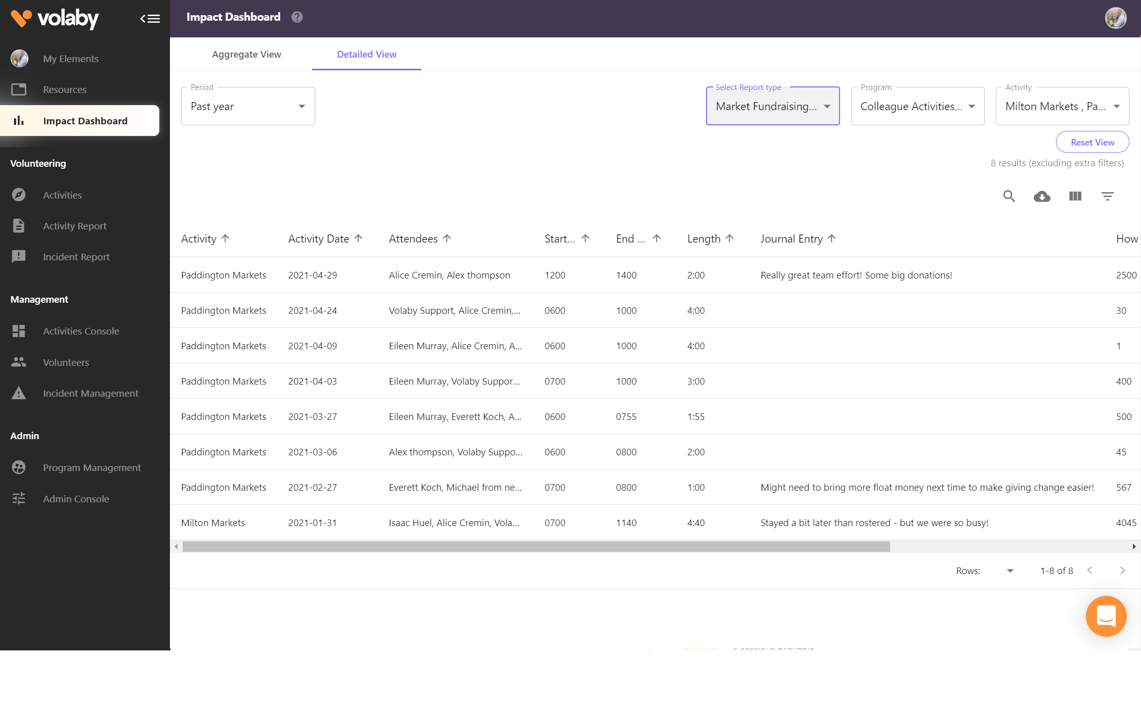Image resolution: width=1141 pixels, height=707 pixels.
Task: Toggle sorting on the Attendees column
Action: [447, 238]
